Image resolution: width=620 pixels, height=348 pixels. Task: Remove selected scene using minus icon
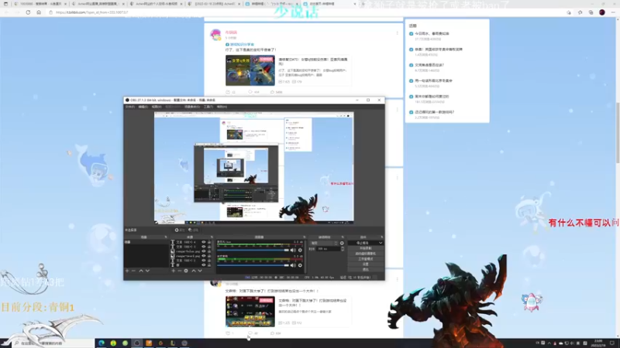[133, 271]
